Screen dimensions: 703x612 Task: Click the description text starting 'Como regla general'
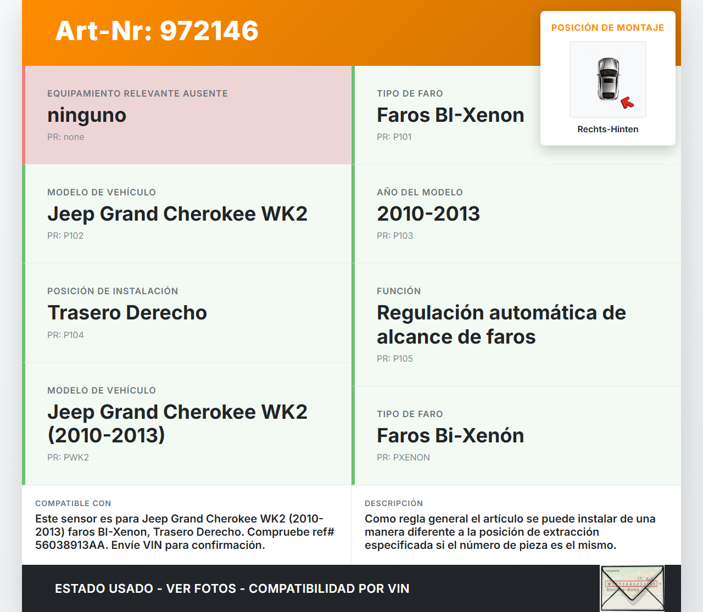510,532
